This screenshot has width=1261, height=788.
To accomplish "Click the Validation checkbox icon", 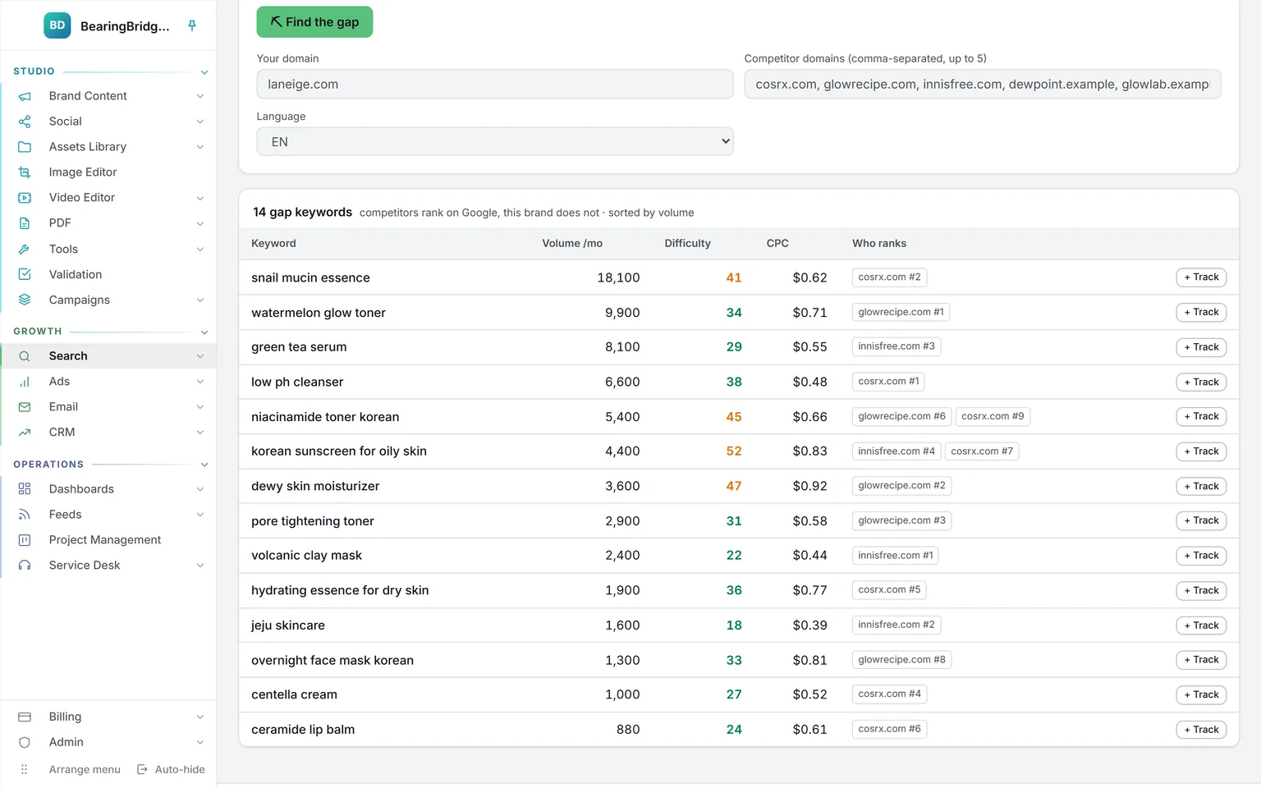I will [x=25, y=274].
